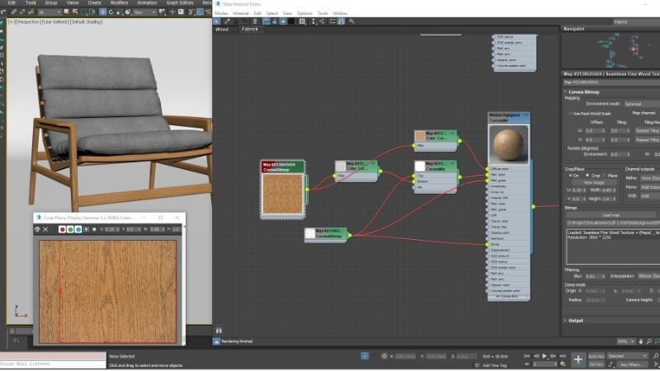This screenshot has height=371, width=660.
Task: Toggle the Crop/Place On checkbox
Action: click(571, 176)
